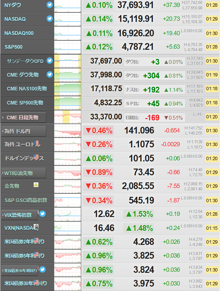The image size is (220, 291).
Task: Open the S&P500 link
Action: coord(13,47)
